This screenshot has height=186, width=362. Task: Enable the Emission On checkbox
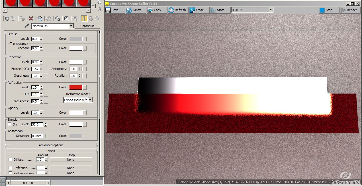(x=10, y=124)
